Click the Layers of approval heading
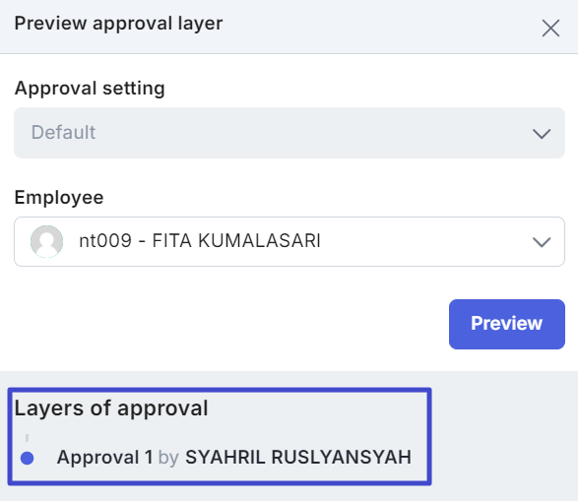 pos(111,408)
